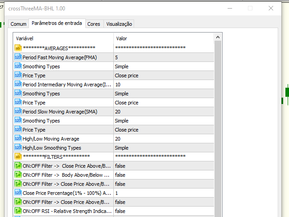Click icon beside Close Price Percentage row

coord(18,193)
